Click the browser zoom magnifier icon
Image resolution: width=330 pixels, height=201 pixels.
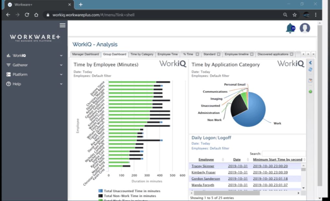pos(285,15)
